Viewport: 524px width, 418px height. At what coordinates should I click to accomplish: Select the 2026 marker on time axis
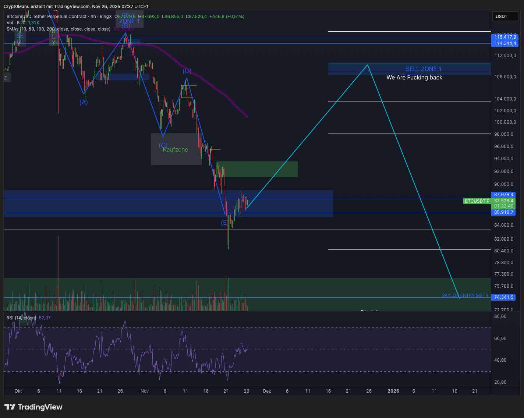(x=393, y=391)
